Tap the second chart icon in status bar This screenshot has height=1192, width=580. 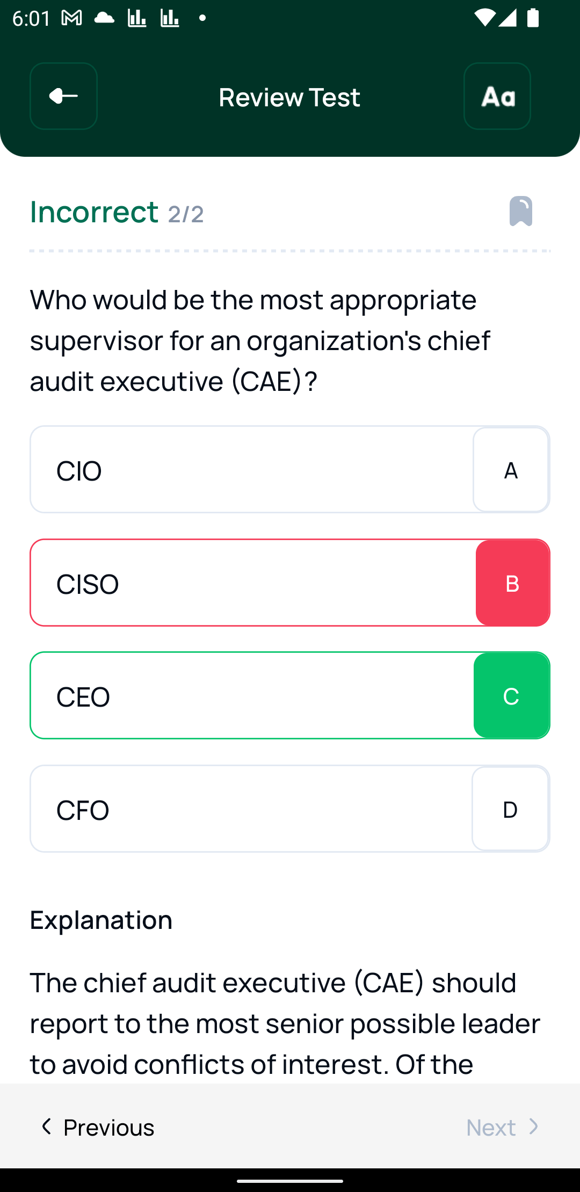(x=170, y=18)
